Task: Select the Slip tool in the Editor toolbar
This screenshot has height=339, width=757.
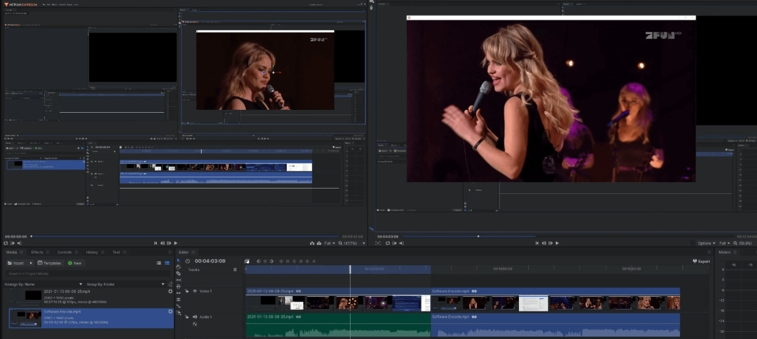Action: (178, 280)
